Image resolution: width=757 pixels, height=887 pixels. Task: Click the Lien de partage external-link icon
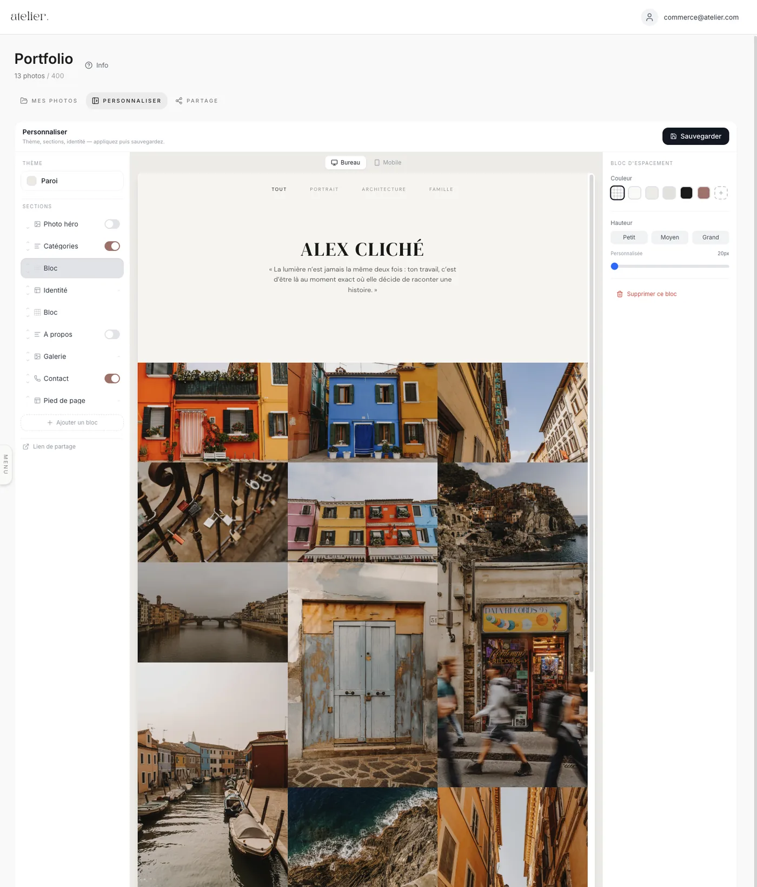click(26, 447)
